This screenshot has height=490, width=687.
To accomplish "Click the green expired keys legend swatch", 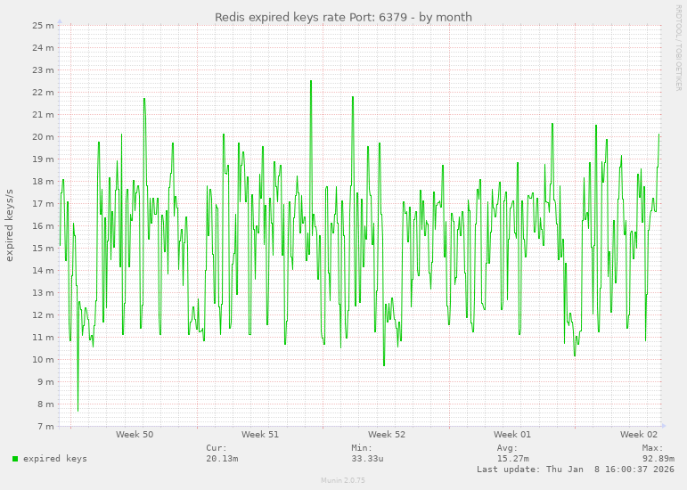I will pos(15,459).
